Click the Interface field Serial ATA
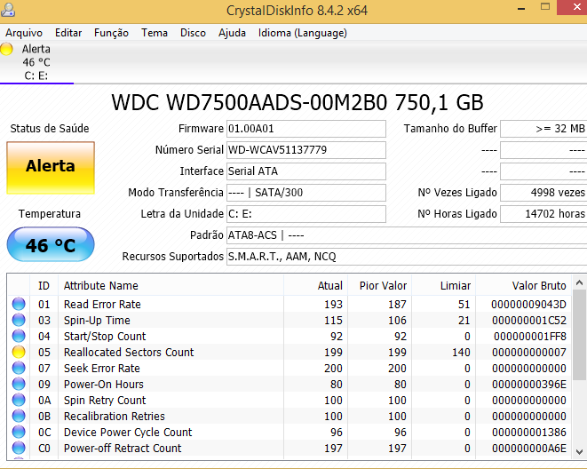 click(305, 171)
